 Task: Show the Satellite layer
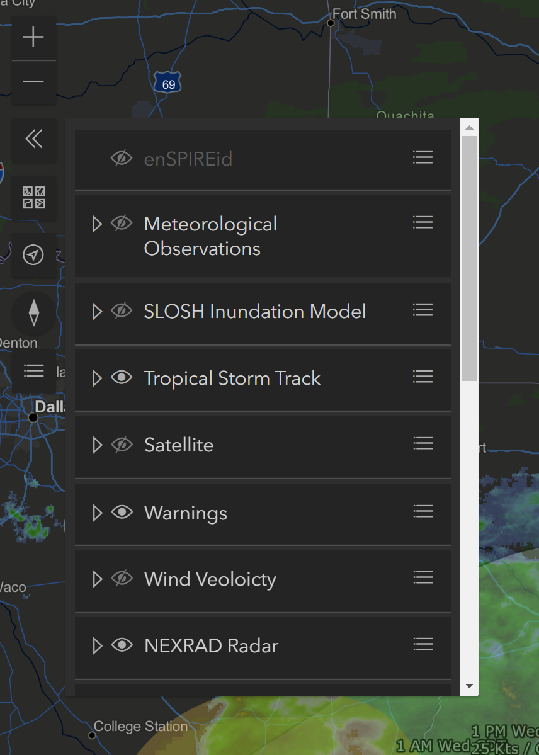point(122,443)
